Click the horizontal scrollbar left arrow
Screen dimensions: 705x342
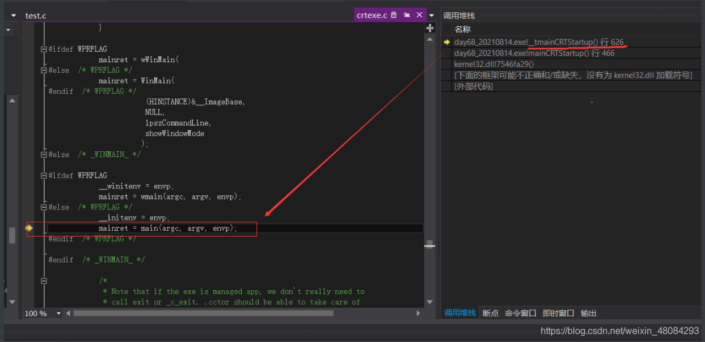(68, 313)
